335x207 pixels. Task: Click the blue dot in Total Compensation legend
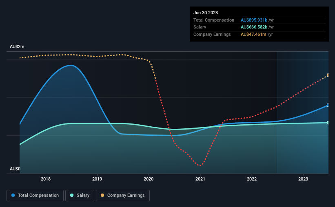(13, 195)
